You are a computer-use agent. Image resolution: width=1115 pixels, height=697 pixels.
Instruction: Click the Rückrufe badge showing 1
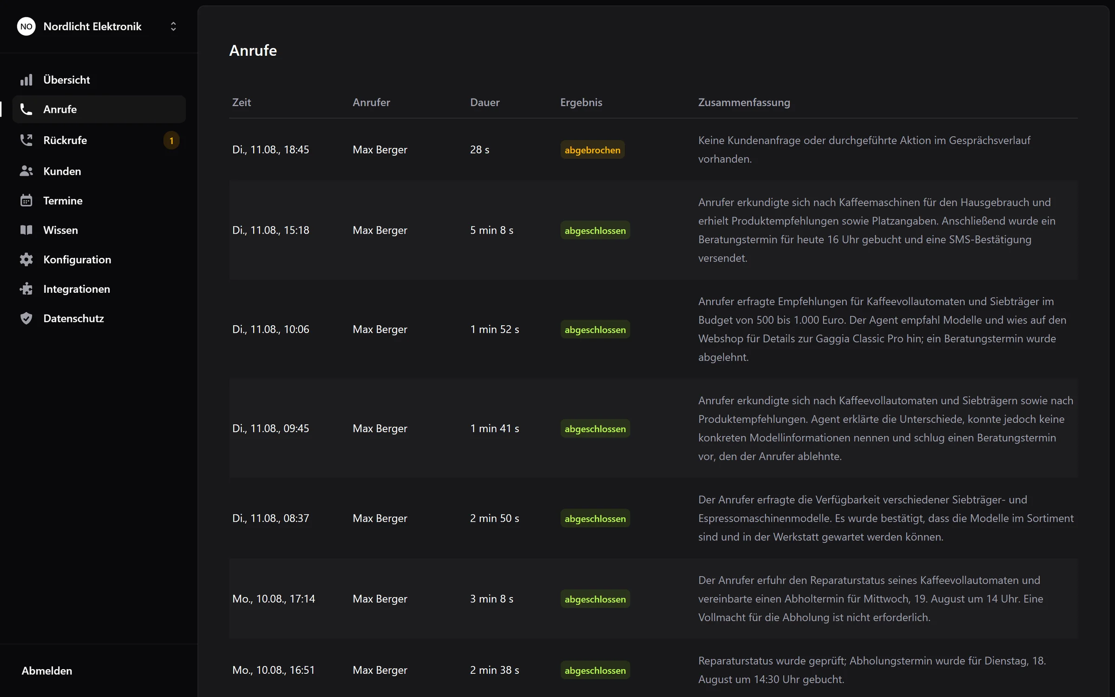tap(171, 140)
